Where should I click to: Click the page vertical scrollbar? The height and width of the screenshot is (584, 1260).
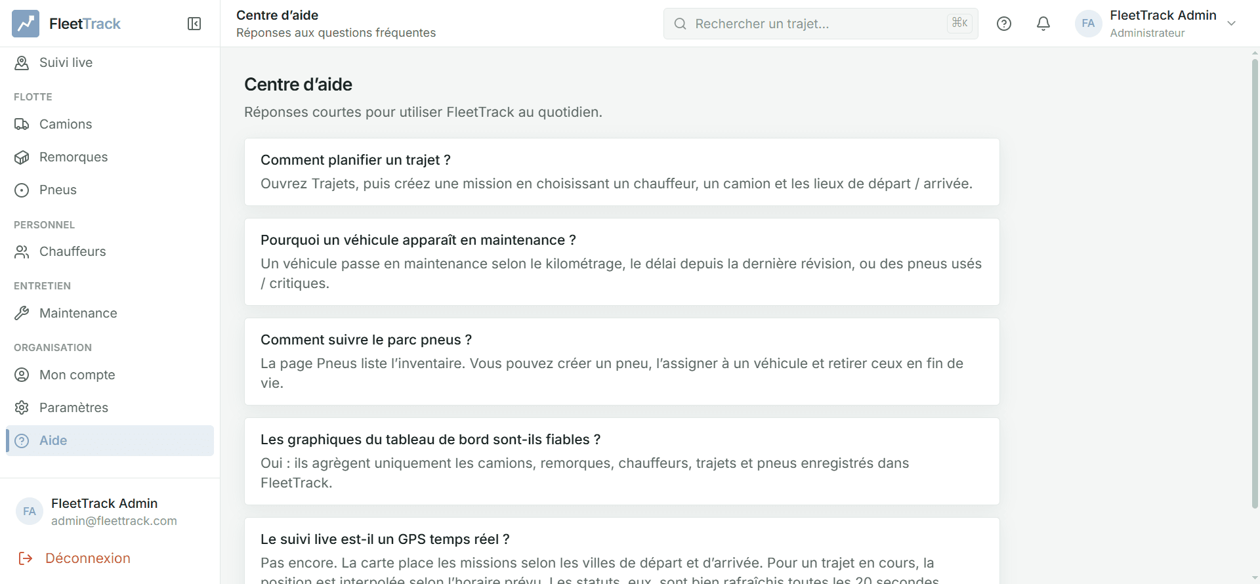click(1255, 282)
